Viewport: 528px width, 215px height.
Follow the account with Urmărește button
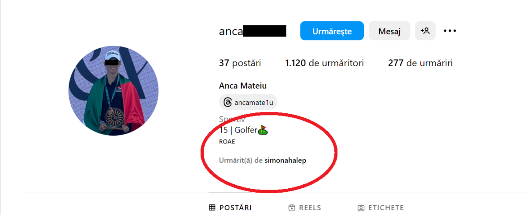pos(332,31)
